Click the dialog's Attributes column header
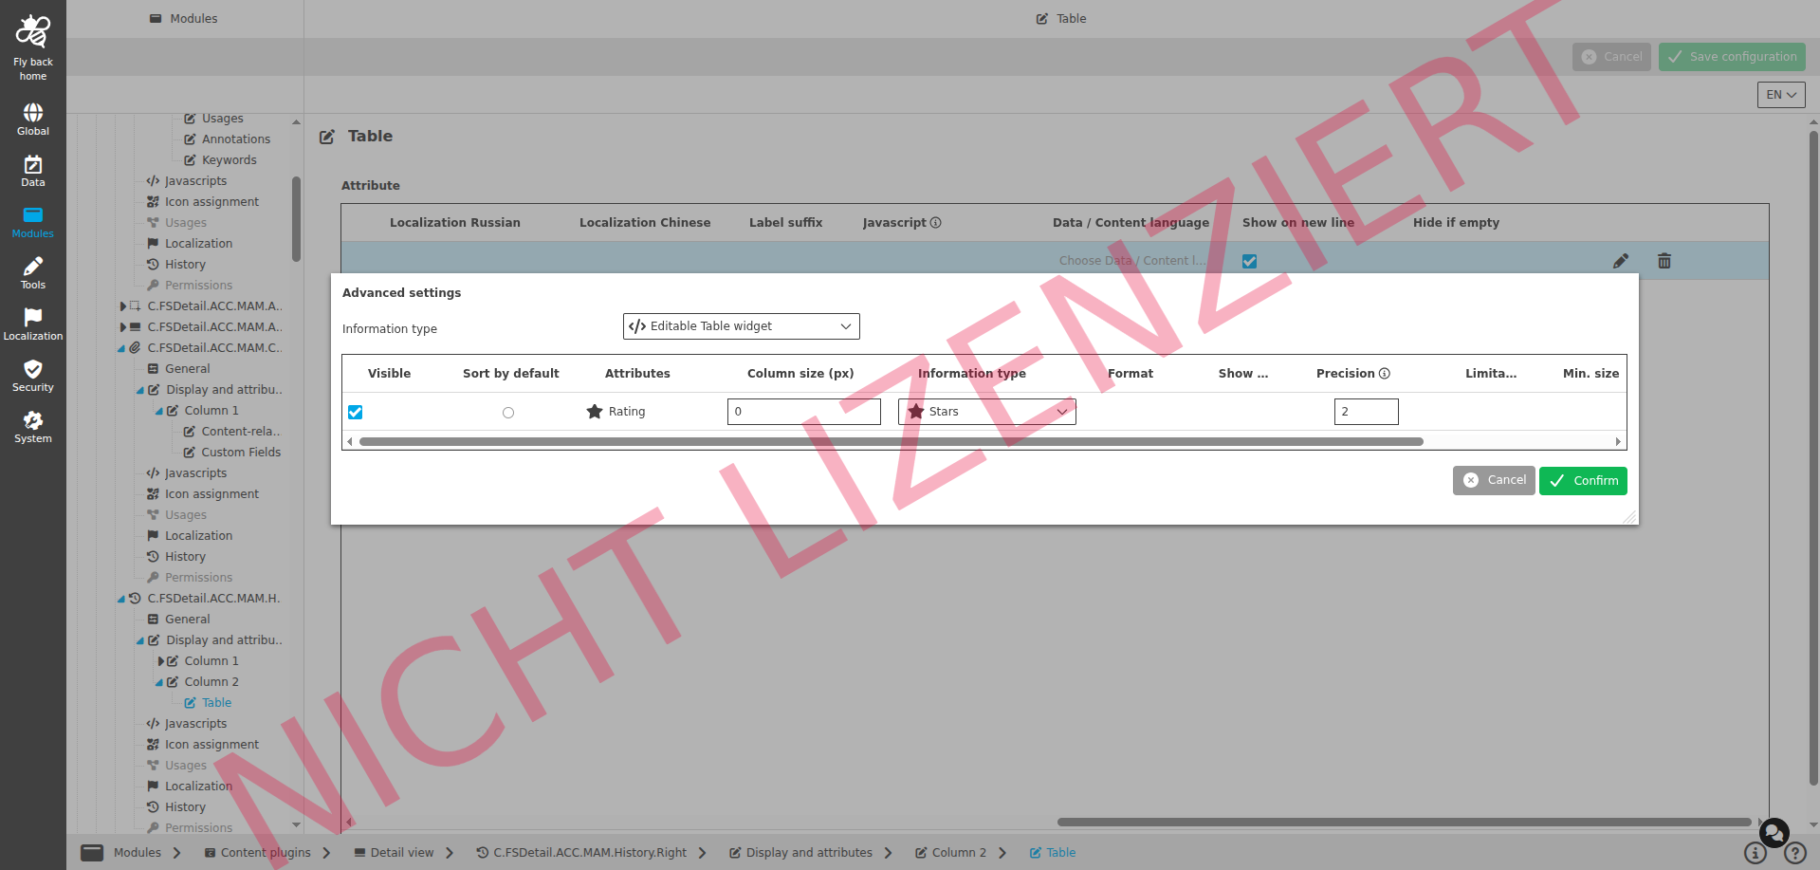Screen dimensions: 1820x870 pos(637,374)
